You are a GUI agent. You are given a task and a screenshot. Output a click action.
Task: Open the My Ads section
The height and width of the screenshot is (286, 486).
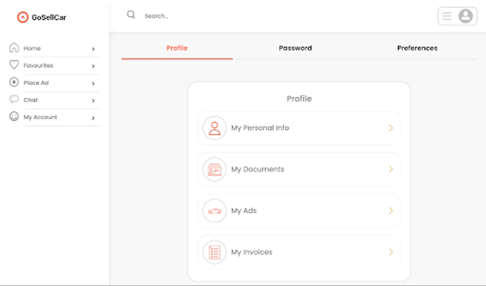[299, 211]
